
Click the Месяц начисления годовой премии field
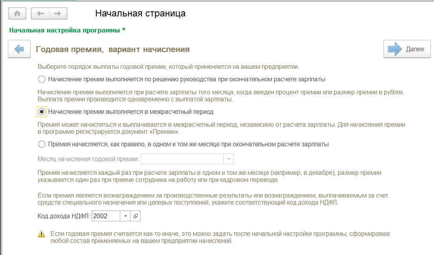tap(182, 159)
